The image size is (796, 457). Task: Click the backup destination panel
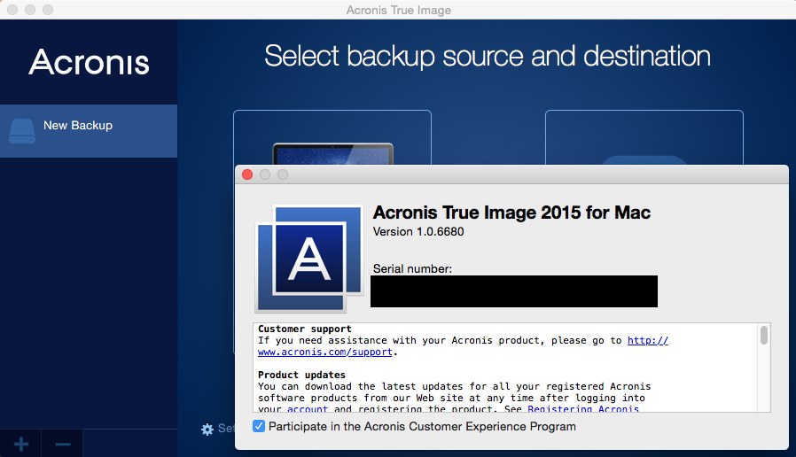[644, 137]
